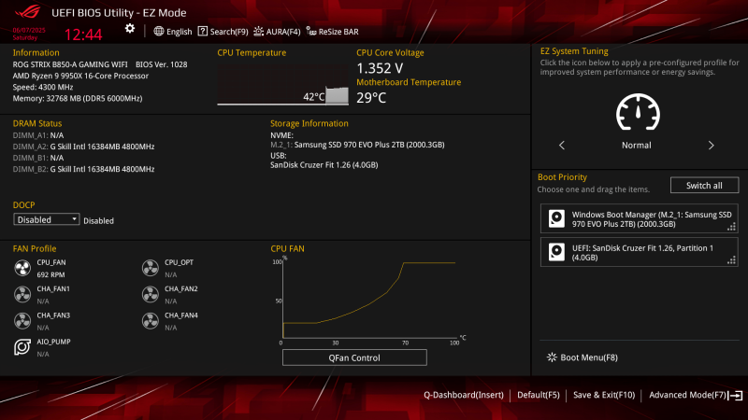The height and width of the screenshot is (420, 748).
Task: Click the EZ System Tuning gauge icon
Action: [637, 114]
